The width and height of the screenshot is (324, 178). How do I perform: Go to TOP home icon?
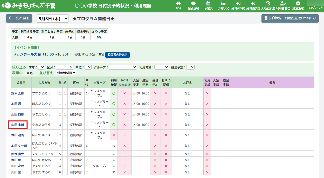[x=178, y=4]
